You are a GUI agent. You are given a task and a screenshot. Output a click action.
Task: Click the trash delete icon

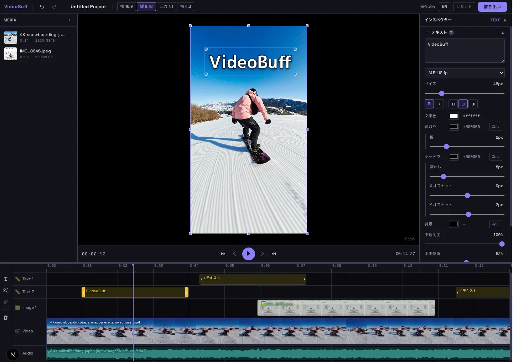point(5,318)
